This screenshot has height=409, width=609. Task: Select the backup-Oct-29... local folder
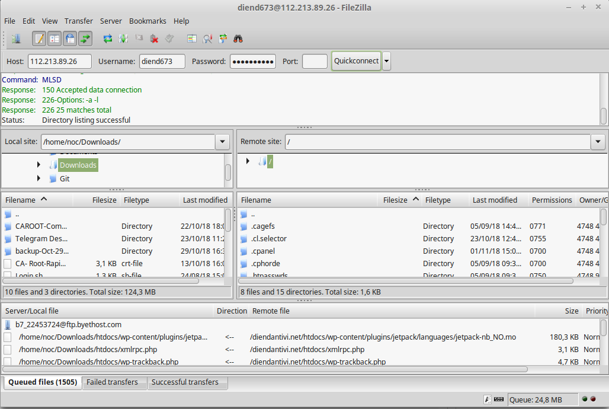coord(113,251)
